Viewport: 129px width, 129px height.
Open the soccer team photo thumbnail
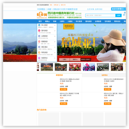click(47, 67)
